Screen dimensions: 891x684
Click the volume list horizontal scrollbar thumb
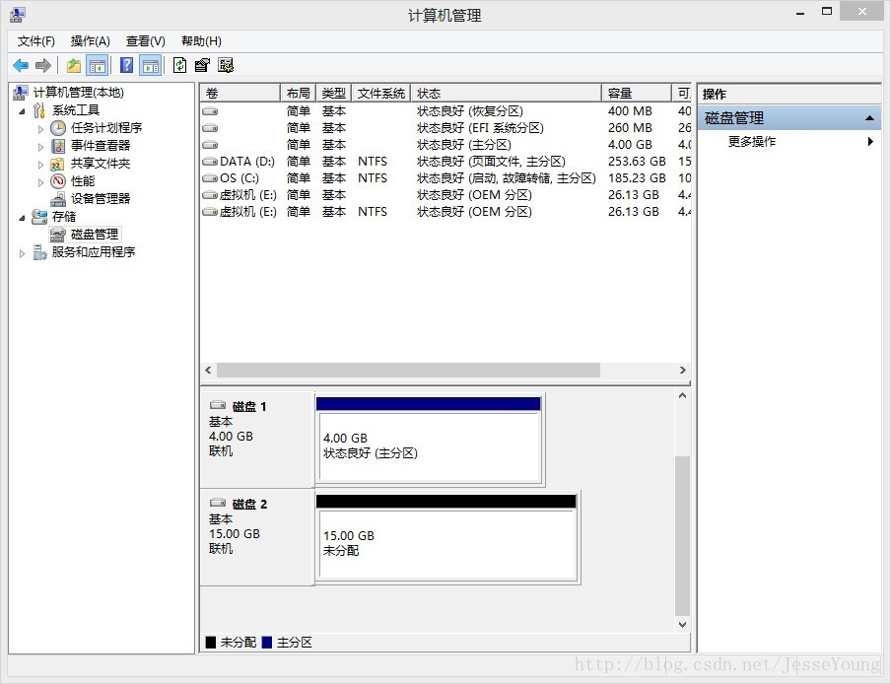tap(409, 370)
